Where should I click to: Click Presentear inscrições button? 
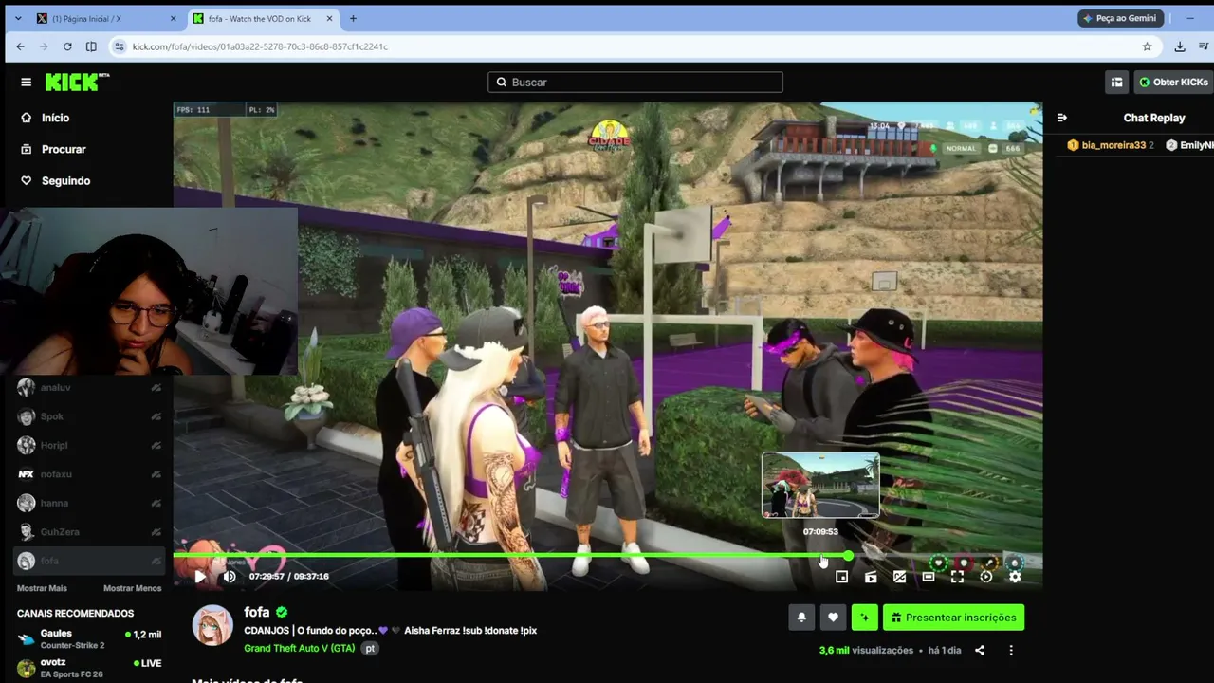coord(953,618)
